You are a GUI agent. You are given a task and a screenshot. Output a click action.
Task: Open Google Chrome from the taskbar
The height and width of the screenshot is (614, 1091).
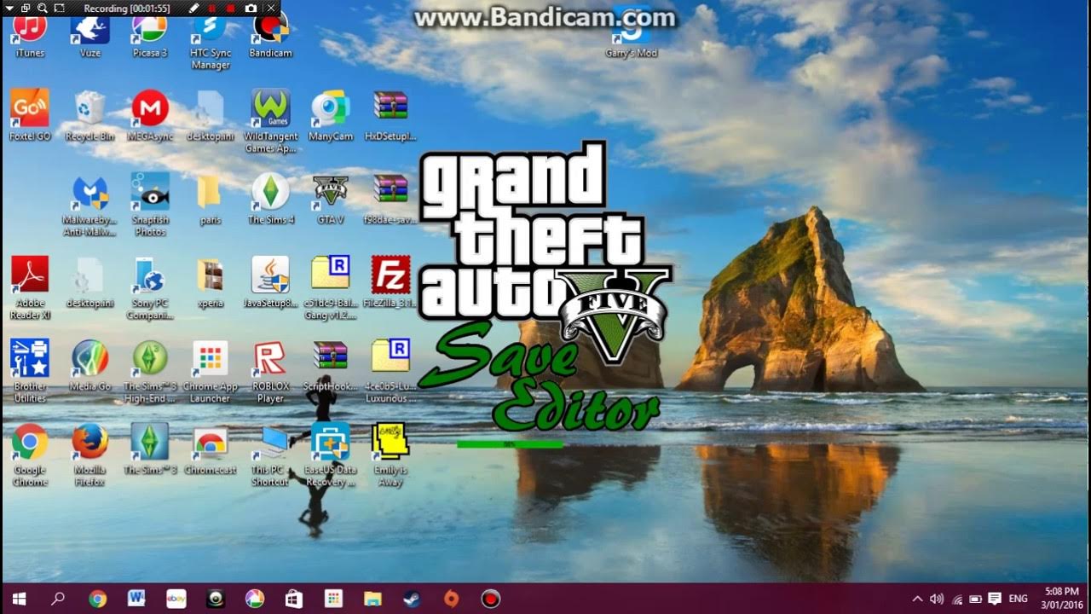97,599
